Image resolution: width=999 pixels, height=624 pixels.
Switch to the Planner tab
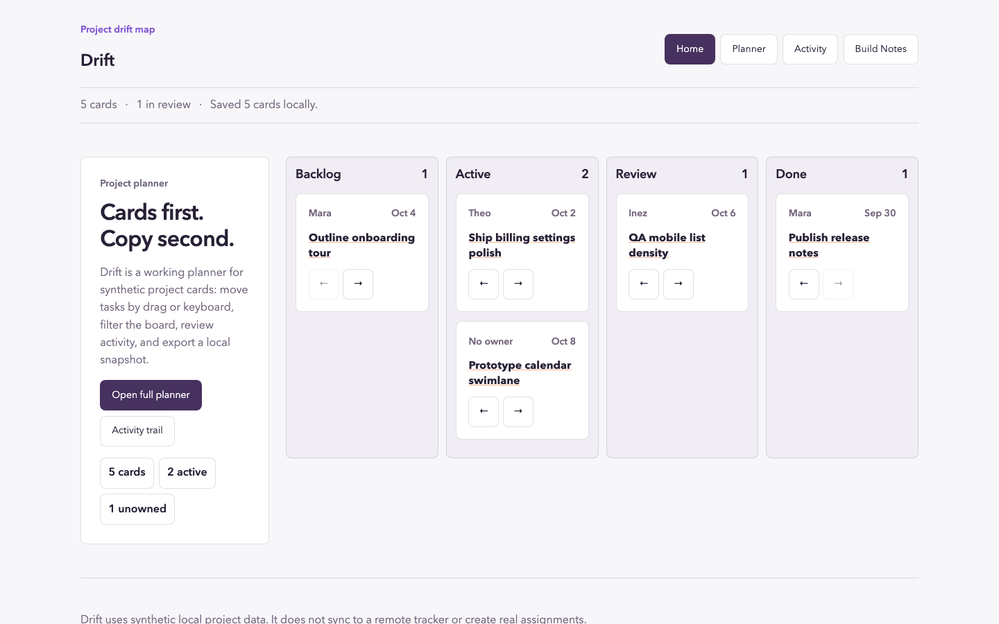749,49
